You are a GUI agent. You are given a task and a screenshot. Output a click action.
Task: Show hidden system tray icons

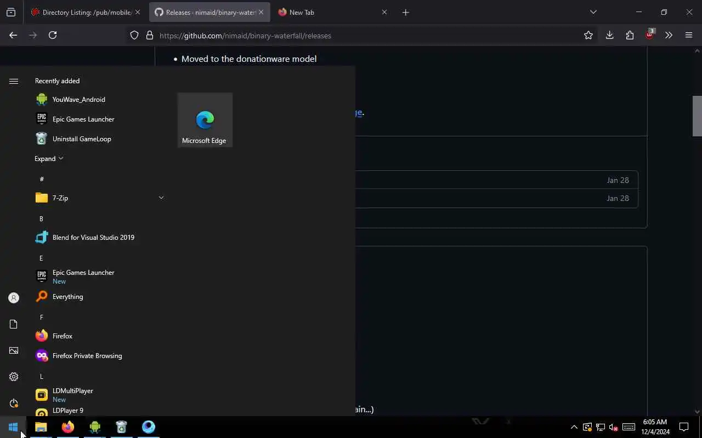click(574, 427)
